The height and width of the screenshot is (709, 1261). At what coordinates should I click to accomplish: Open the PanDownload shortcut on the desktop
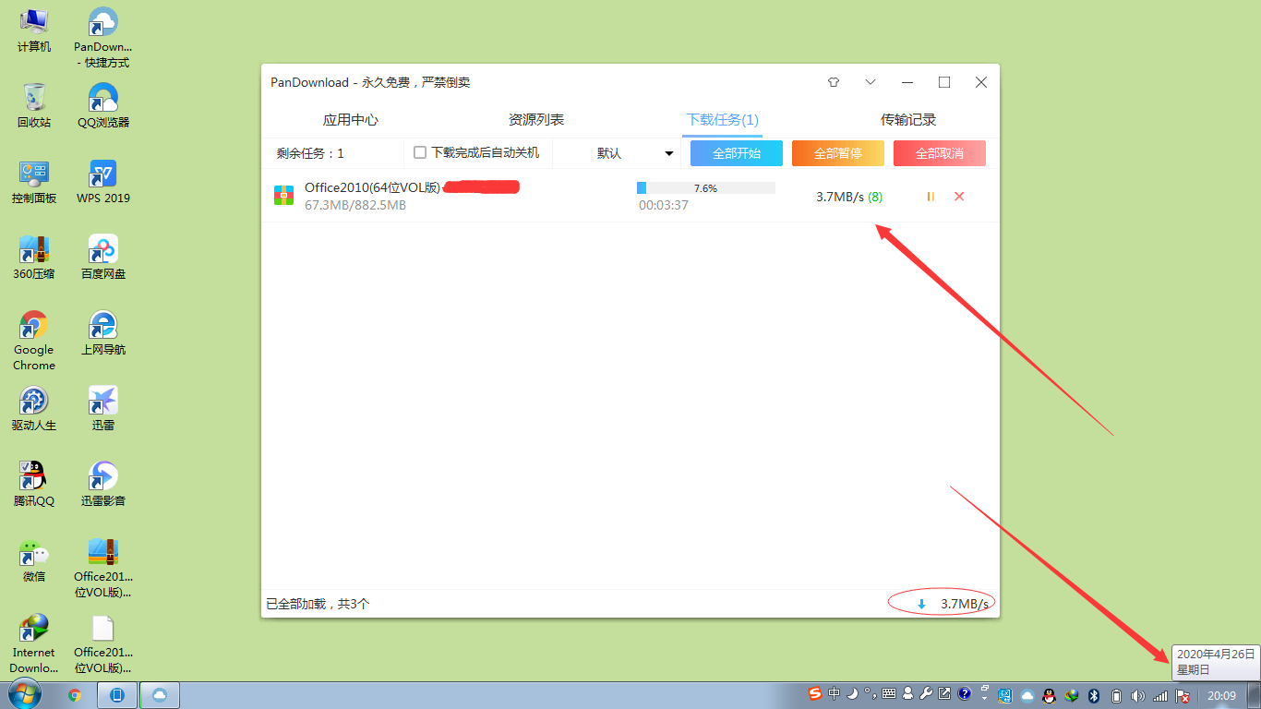(x=102, y=38)
